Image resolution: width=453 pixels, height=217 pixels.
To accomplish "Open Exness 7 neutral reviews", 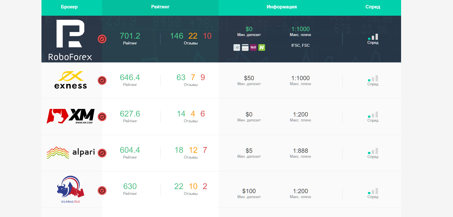I will 193,78.
